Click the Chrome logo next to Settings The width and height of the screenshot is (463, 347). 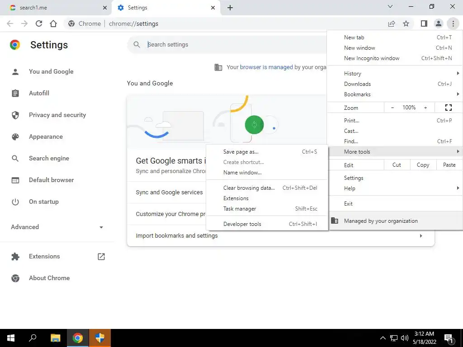point(15,45)
